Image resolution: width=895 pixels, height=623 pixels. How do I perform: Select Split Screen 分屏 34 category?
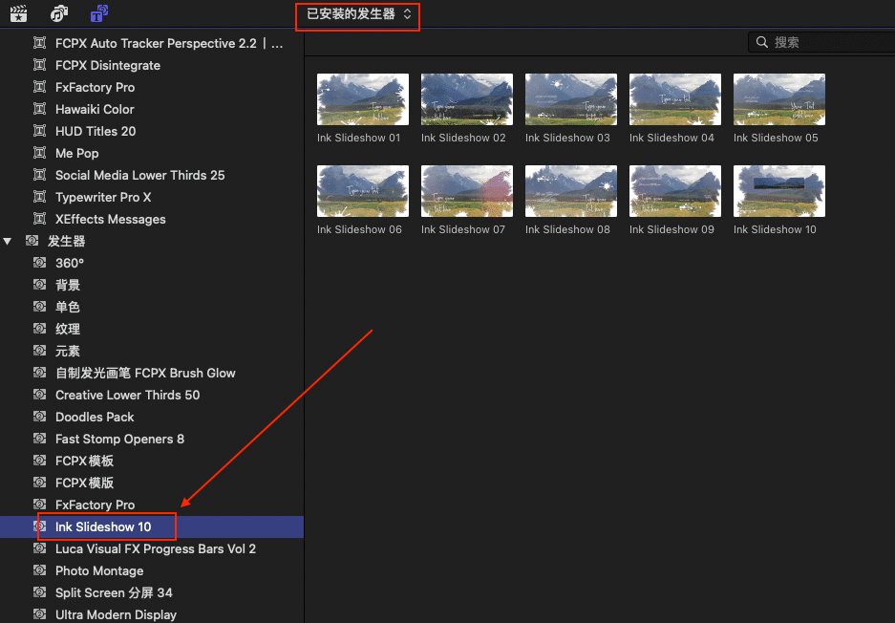coord(152,592)
